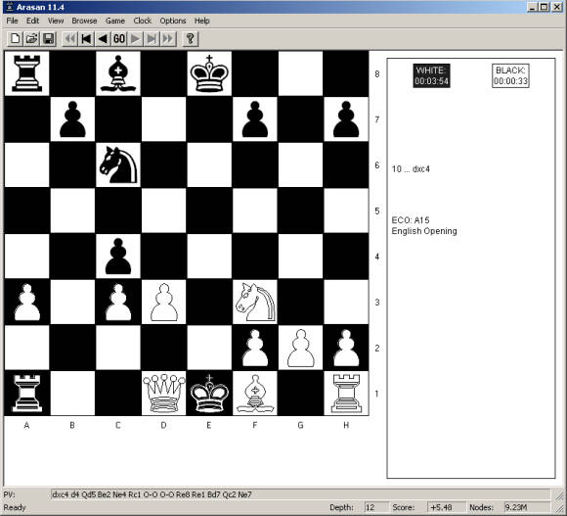
Task: Step back one move arrow
Action: click(x=103, y=39)
